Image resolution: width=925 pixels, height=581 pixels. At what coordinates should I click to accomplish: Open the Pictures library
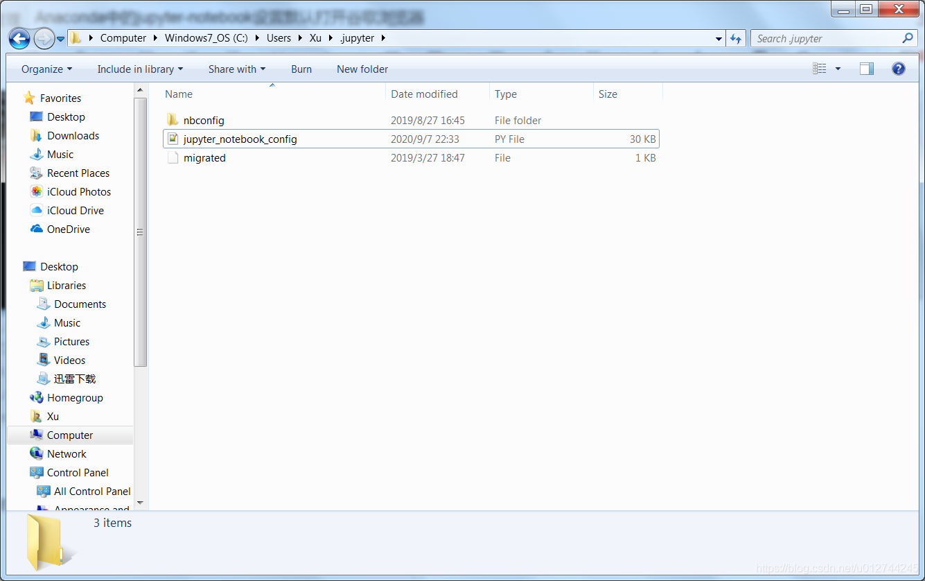tap(71, 341)
